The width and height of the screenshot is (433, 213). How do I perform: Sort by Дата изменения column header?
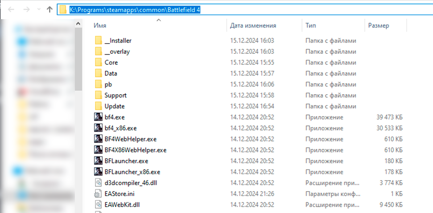point(253,26)
